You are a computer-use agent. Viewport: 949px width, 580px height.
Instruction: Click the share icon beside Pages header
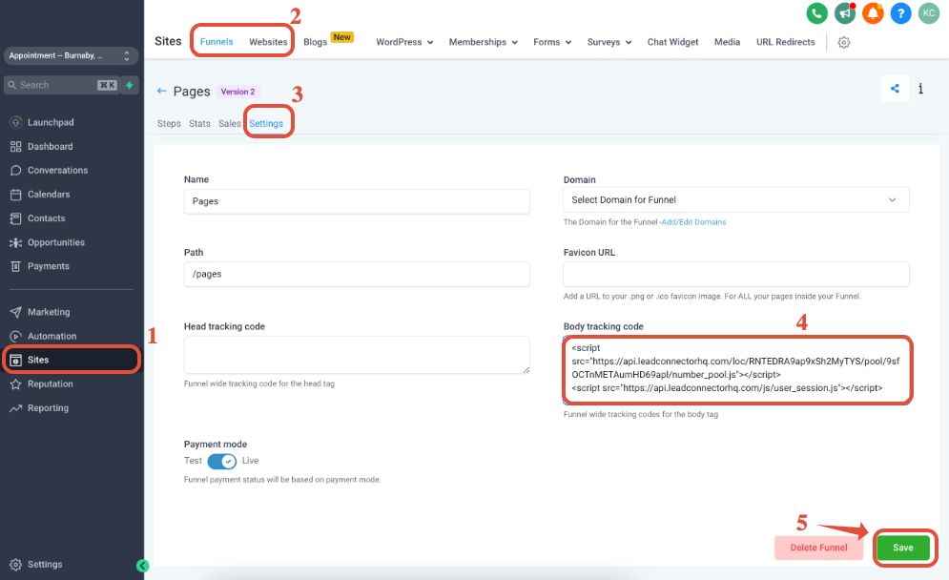coord(895,89)
